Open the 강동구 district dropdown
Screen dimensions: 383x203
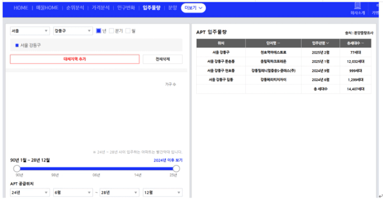73,31
